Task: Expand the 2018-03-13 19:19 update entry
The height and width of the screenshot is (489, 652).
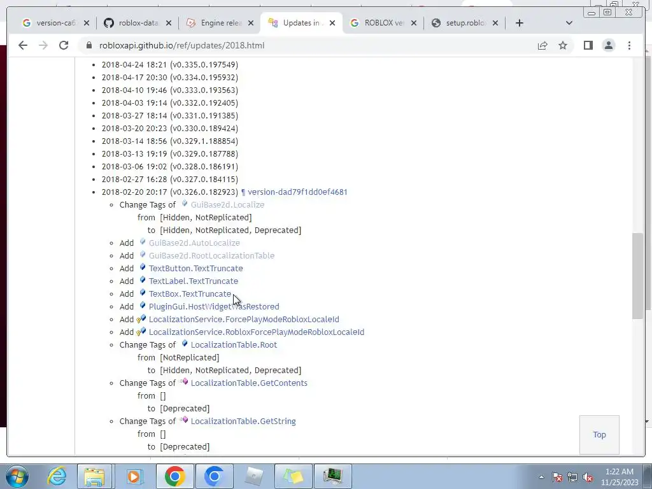Action: [x=169, y=154]
